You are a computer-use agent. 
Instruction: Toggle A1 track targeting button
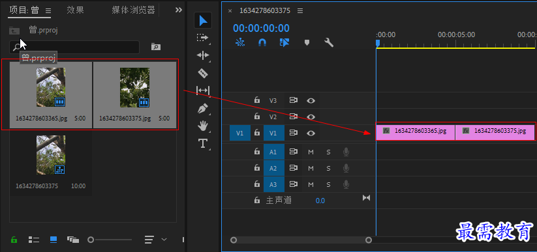274,152
